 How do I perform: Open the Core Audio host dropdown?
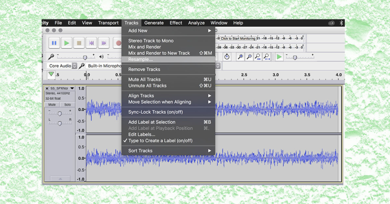62,66
